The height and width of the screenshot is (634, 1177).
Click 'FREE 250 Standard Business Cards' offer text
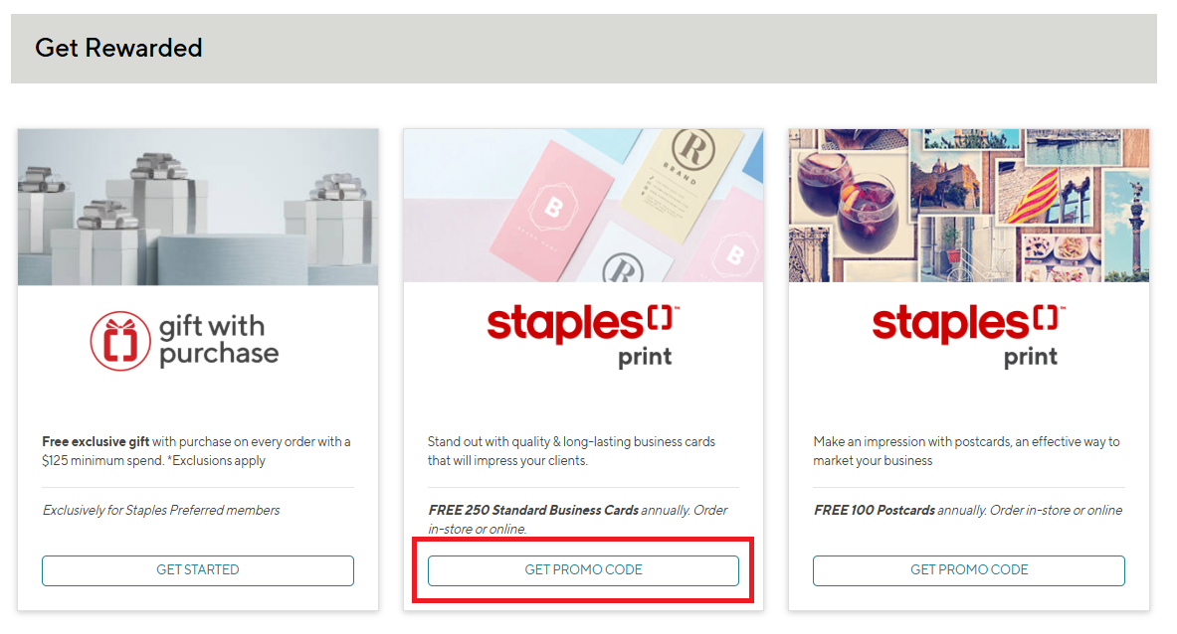(x=533, y=511)
